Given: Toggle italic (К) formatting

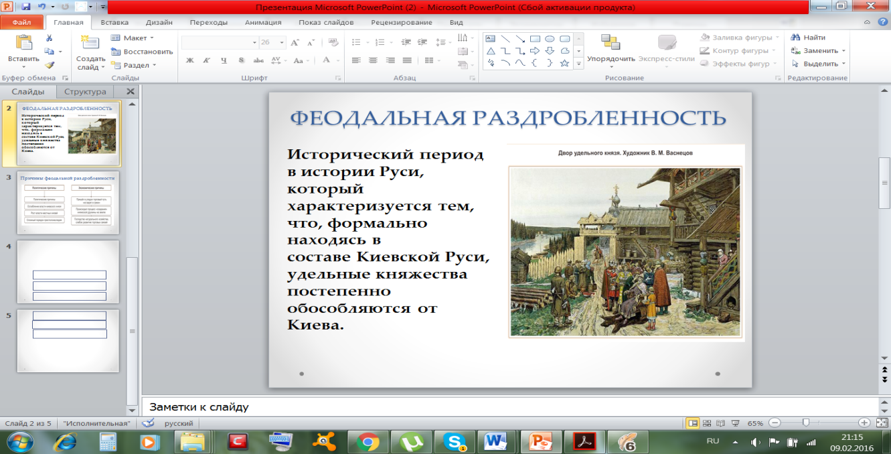Looking at the screenshot, I should tap(206, 60).
